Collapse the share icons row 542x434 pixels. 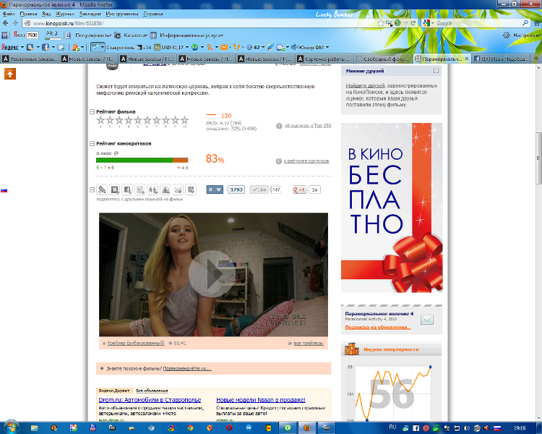pos(92,190)
